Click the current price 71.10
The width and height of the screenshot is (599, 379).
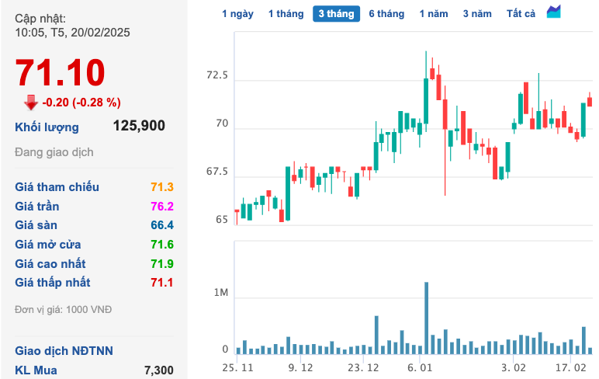(x=61, y=73)
